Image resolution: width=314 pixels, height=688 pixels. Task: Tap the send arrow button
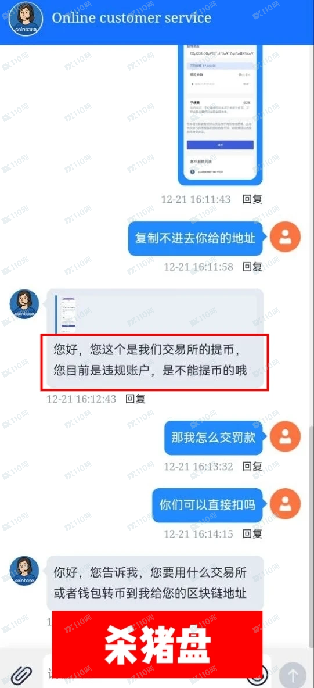293,675
